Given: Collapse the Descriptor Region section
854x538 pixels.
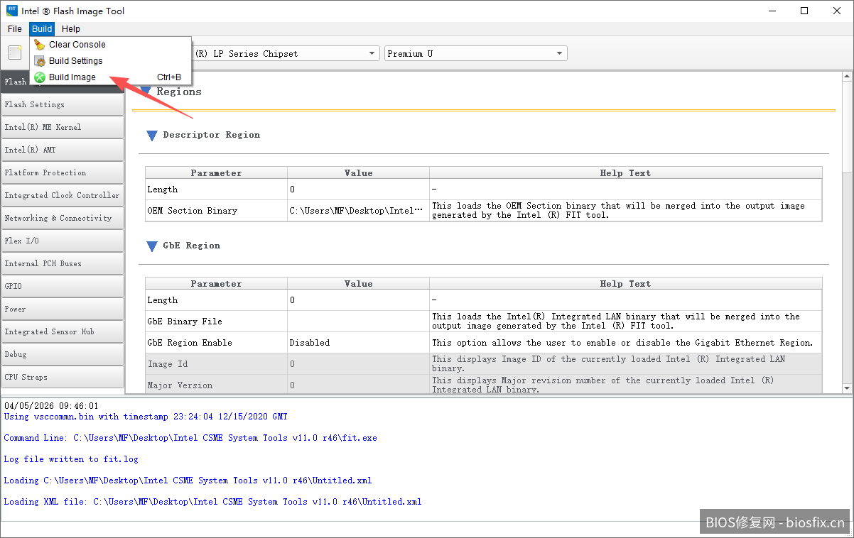Looking at the screenshot, I should [152, 136].
